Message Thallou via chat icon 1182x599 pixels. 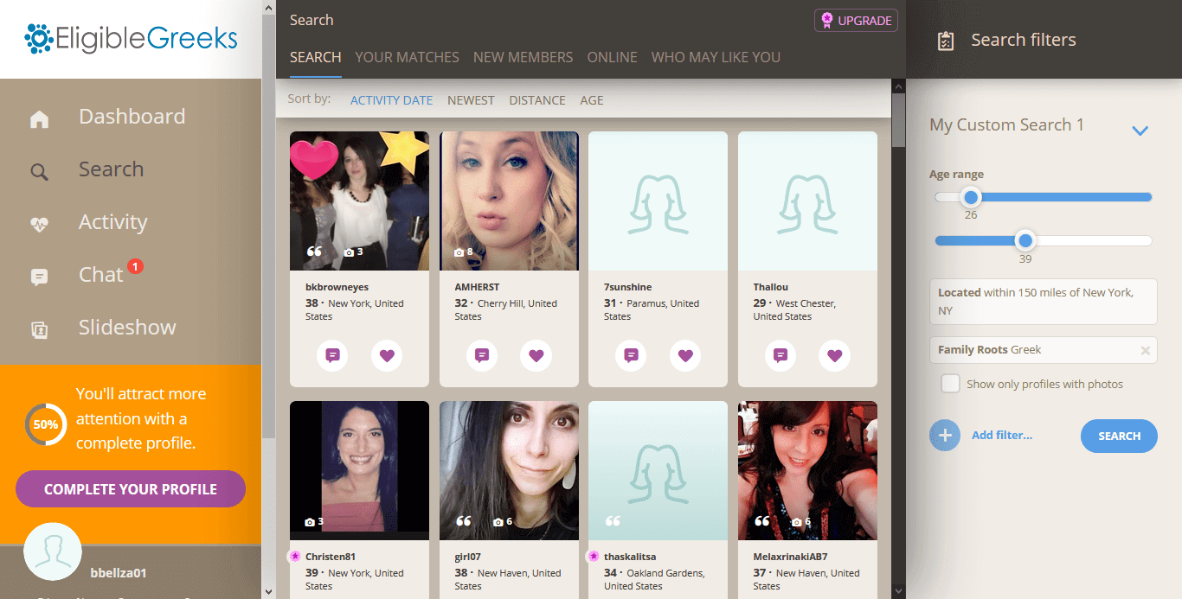[781, 355]
